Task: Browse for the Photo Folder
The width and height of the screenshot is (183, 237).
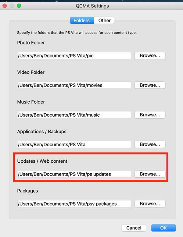Action: 150,55
